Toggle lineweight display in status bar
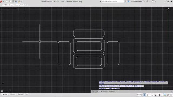173x97 pixels. coord(156,95)
